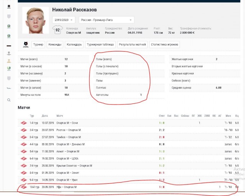Click Spartak logo in the 10-й тур row
Image resolution: width=245 pixels, height=196 pixels.
pyautogui.click(x=24, y=187)
